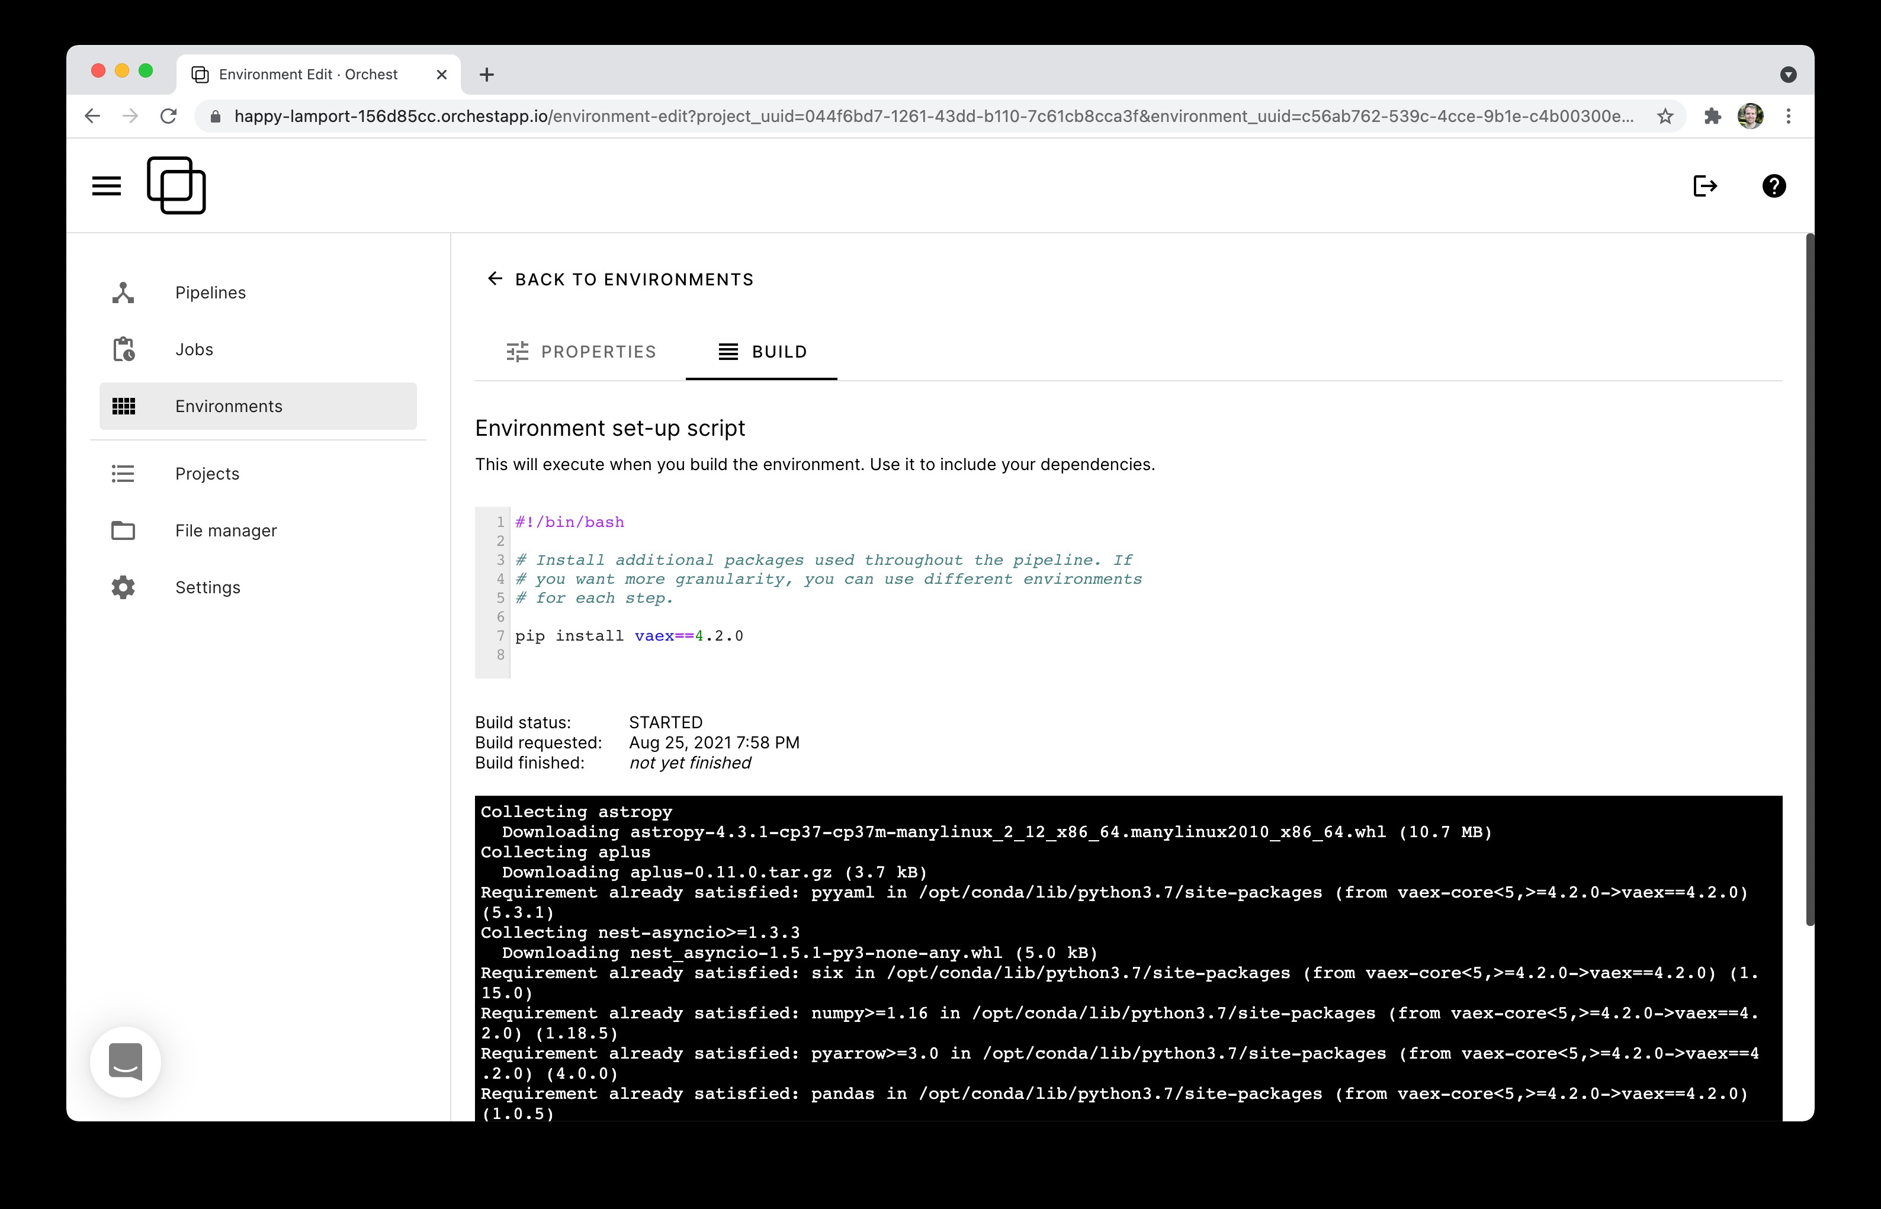Switch to the Properties tab

581,352
